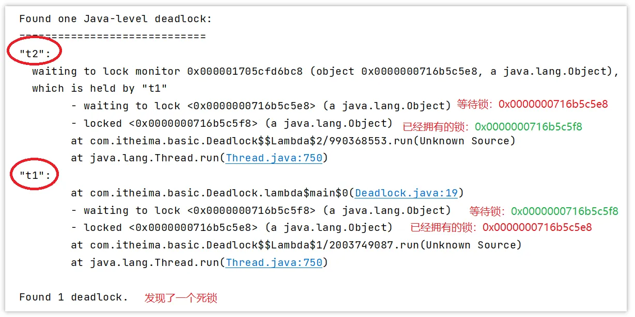635x317 pixels.
Task: Click the "which is held by "t1"" text
Action: click(x=99, y=88)
